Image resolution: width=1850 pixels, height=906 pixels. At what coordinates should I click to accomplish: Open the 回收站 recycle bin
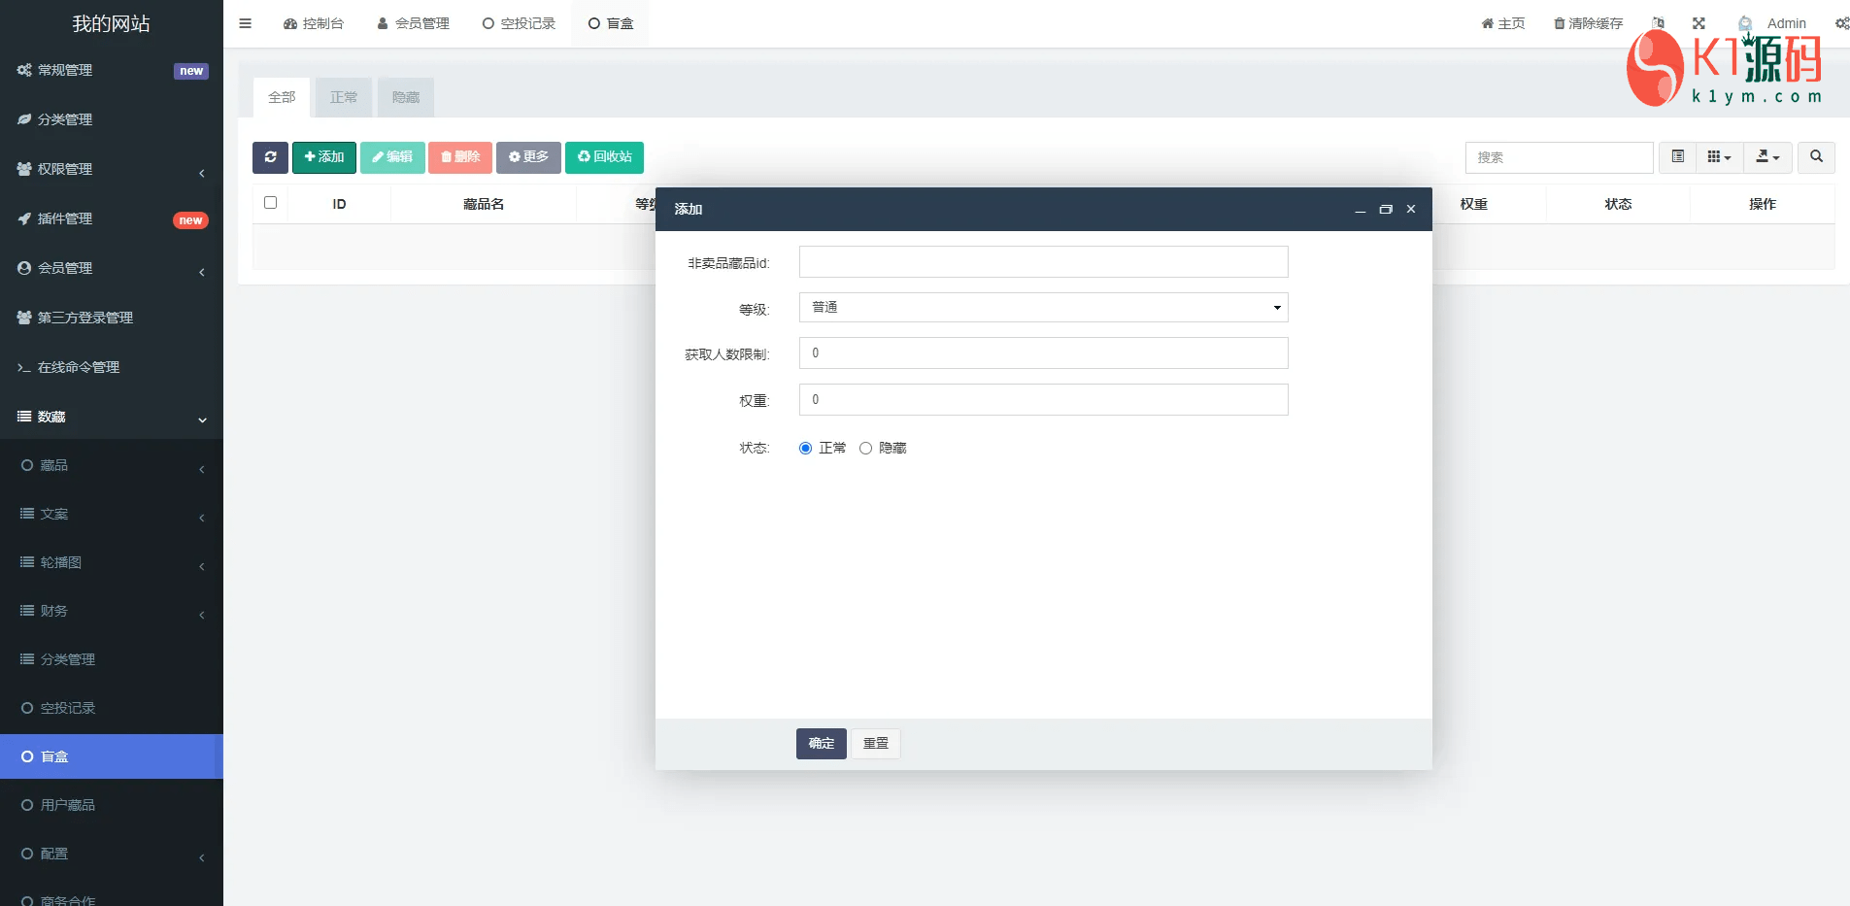604,157
